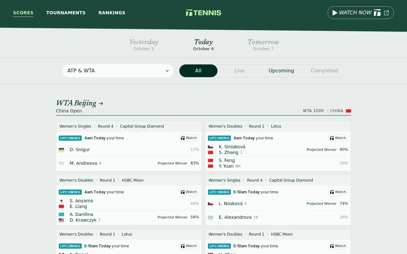Click the China flag next to S. Zhang
Viewport: 407px width, 254px height.
click(x=210, y=152)
